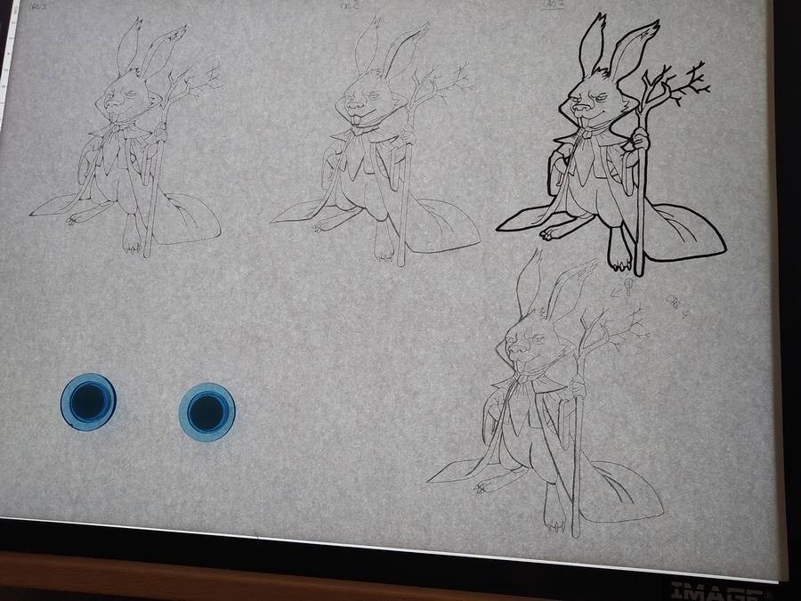Screen dimensions: 801x601
Task: Click the bottom-right rabbit's face
Action: coord(523,343)
